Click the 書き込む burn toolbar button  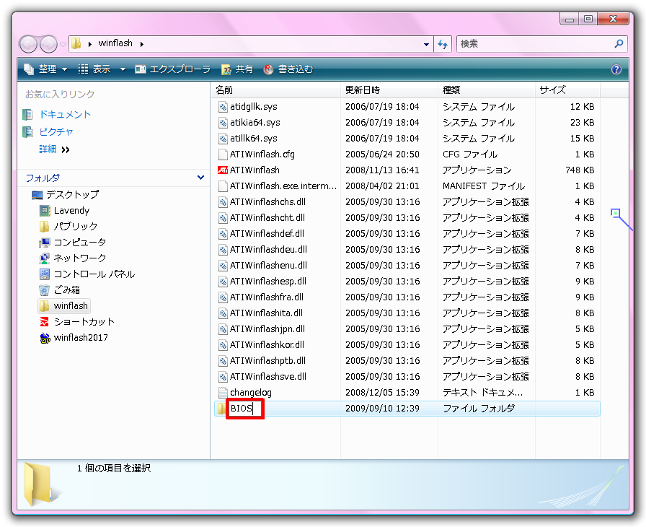click(x=288, y=69)
